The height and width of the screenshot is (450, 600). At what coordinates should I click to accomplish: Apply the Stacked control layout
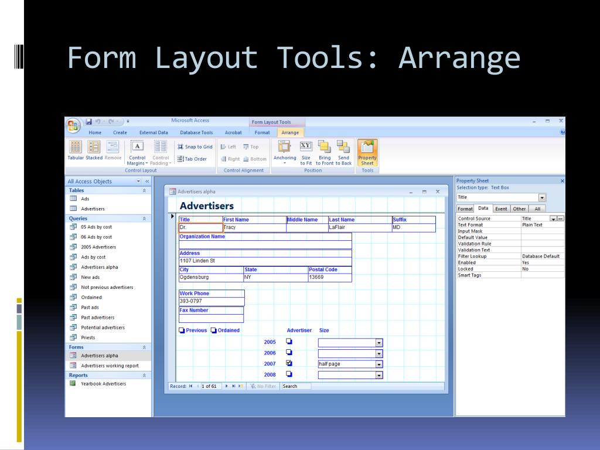(94, 151)
